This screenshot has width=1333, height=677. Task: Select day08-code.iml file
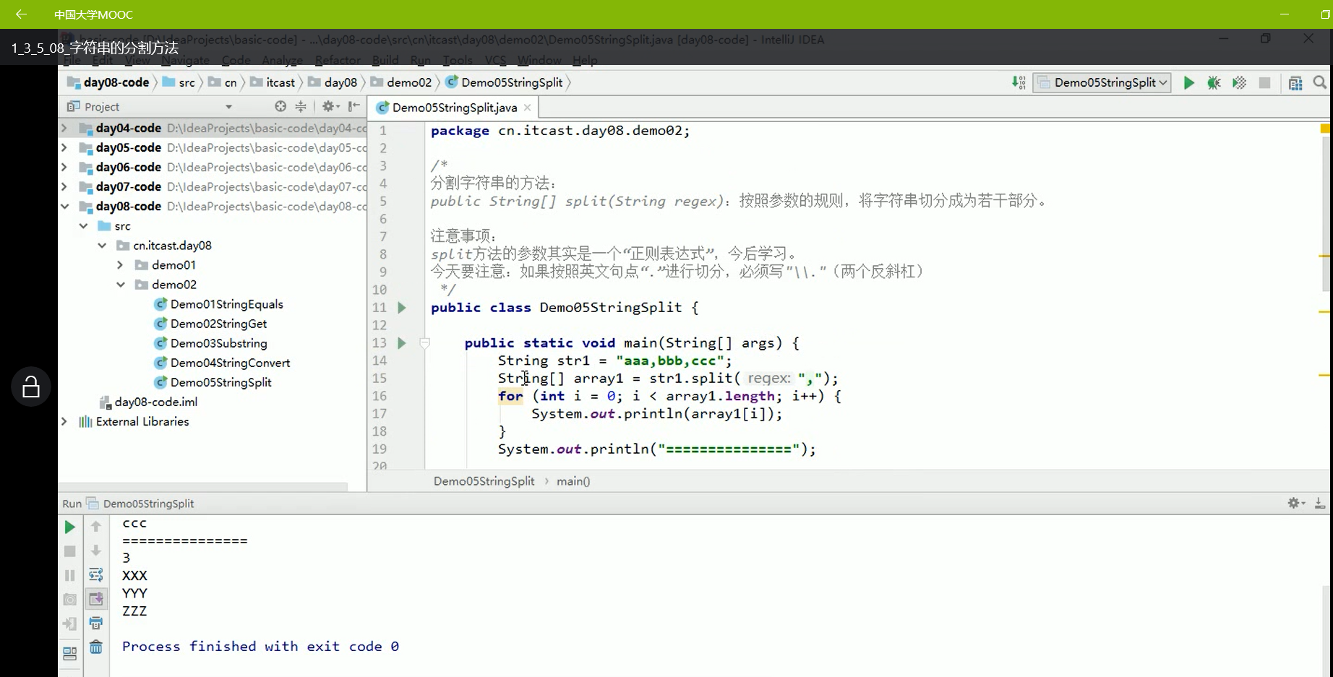pos(148,402)
